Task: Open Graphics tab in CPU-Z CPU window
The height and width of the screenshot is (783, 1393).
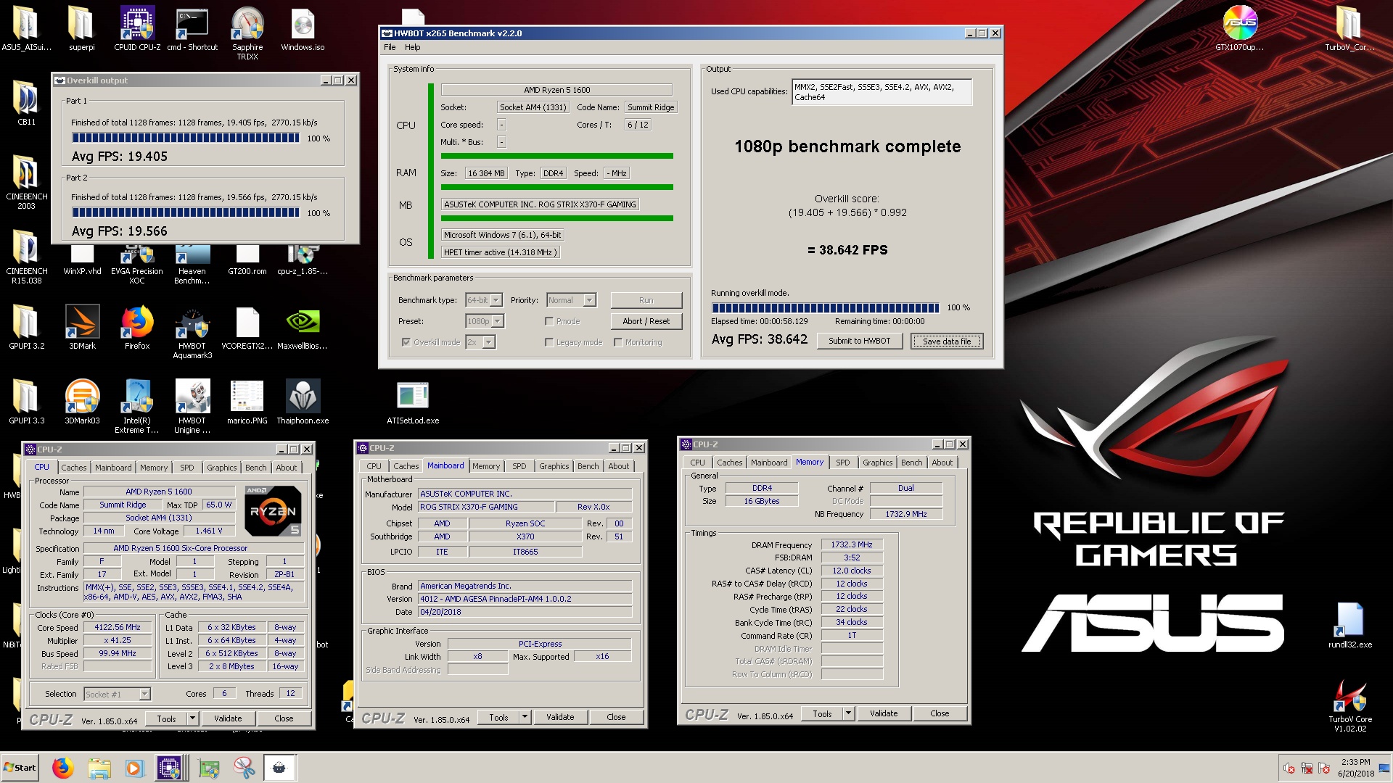Action: pos(221,468)
